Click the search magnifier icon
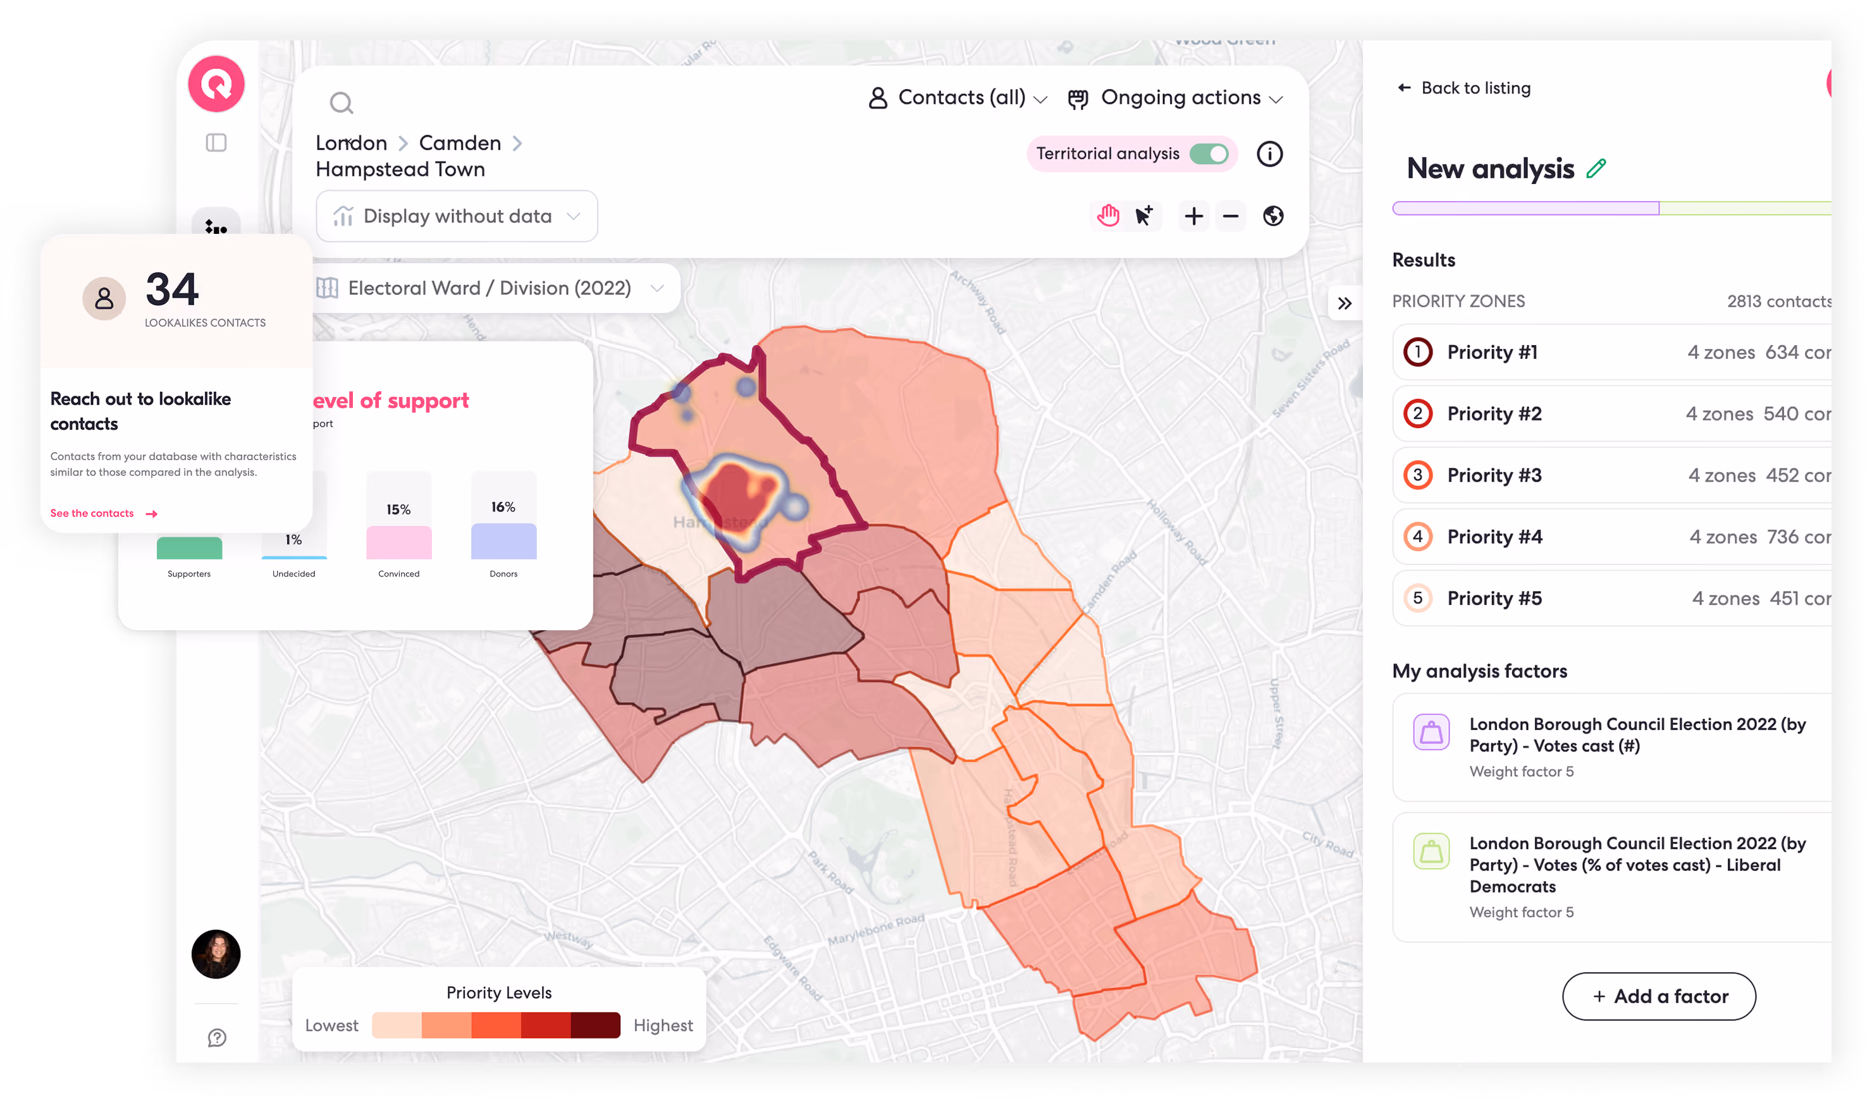This screenshot has width=1872, height=1103. (342, 102)
